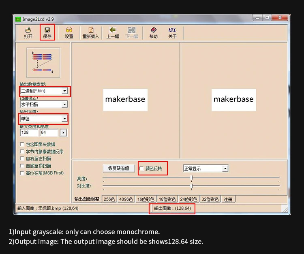Minimize the Image2Lcd window
This screenshot has height=254, width=304.
tap(258, 18)
